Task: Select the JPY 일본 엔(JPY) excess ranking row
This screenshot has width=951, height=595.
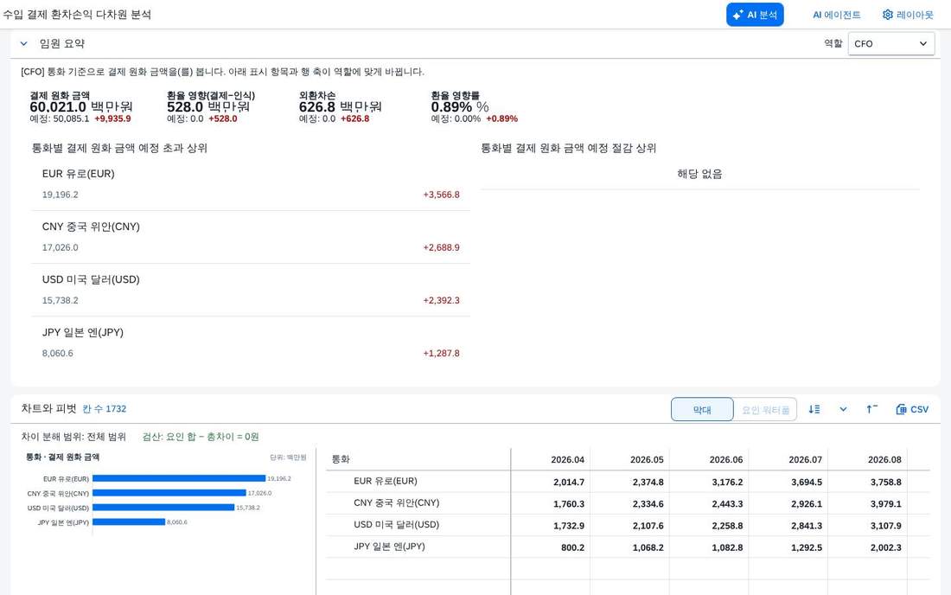Action: pos(251,342)
